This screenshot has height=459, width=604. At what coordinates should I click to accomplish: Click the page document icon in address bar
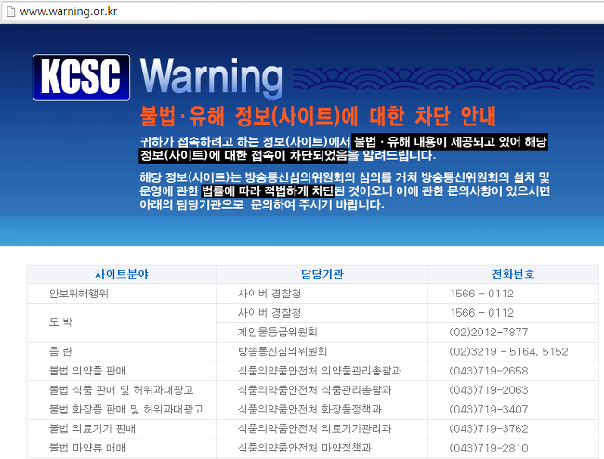(10, 11)
